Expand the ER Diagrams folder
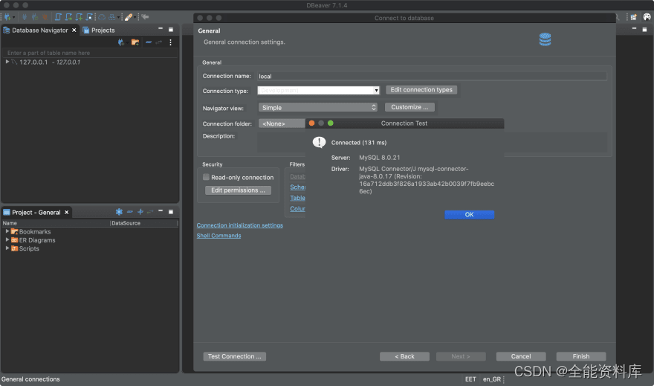The image size is (654, 386). click(x=7, y=239)
